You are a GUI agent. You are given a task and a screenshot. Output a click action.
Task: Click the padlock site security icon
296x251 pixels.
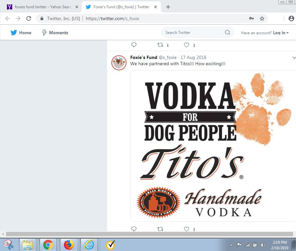point(42,18)
